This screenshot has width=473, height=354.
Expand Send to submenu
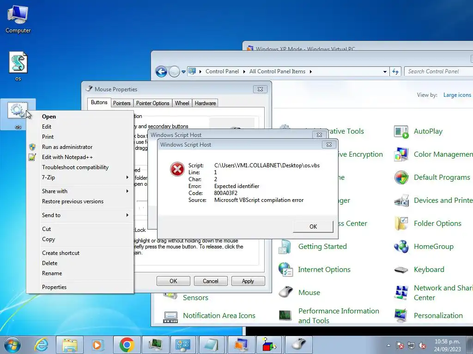(x=127, y=215)
